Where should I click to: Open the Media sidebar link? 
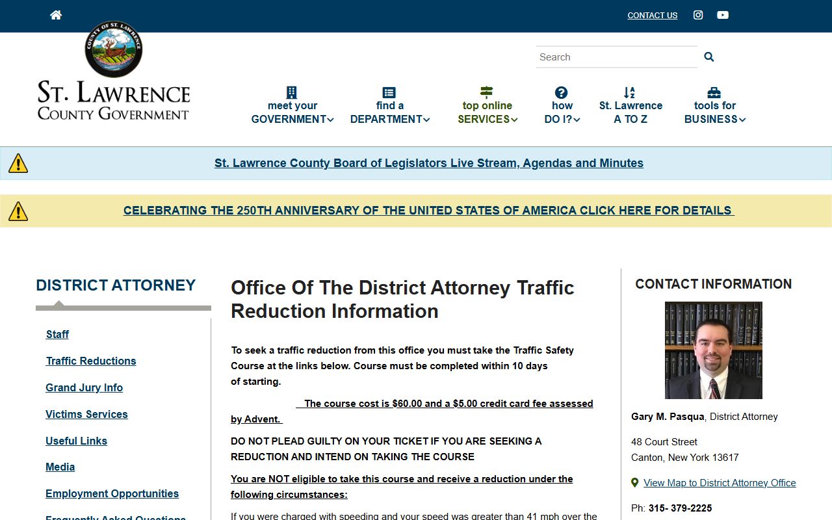(x=60, y=467)
